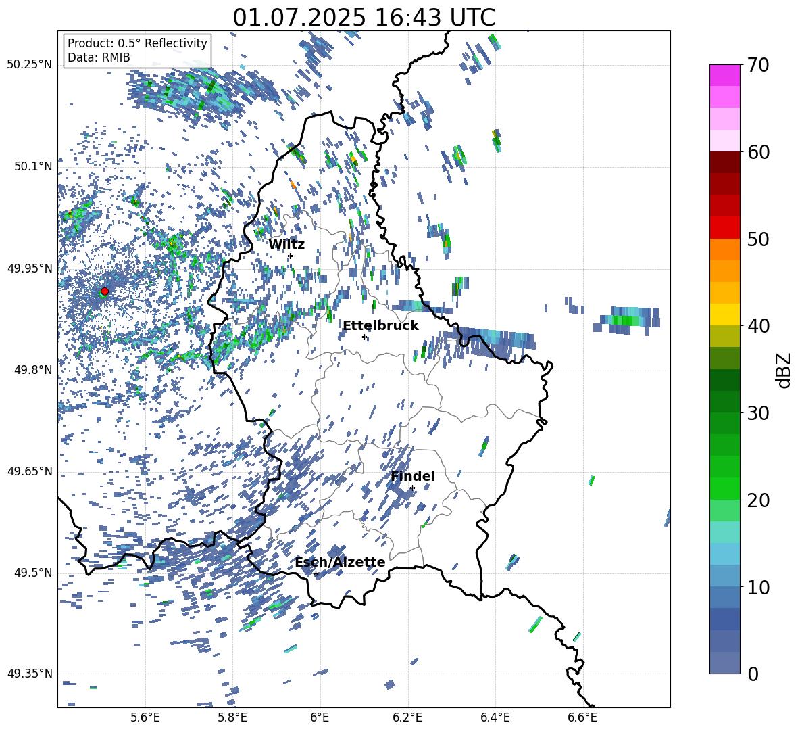Click the 40 dBZ colorbar label

pyautogui.click(x=758, y=326)
